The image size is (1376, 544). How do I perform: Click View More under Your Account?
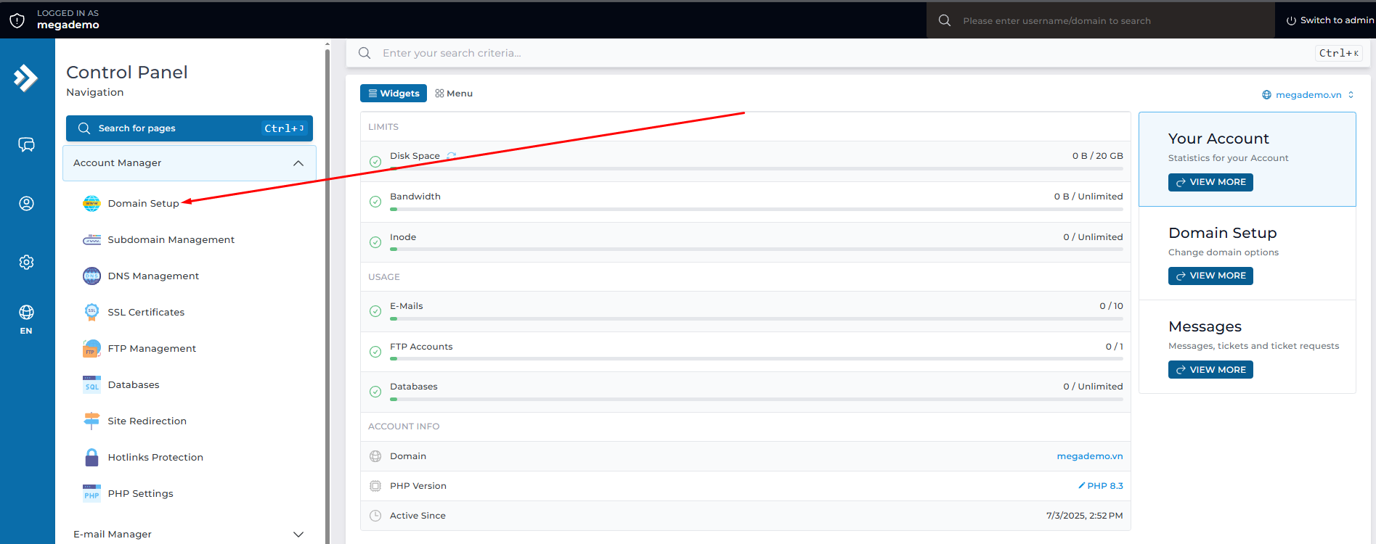(1210, 182)
